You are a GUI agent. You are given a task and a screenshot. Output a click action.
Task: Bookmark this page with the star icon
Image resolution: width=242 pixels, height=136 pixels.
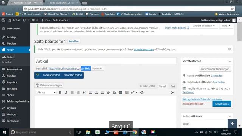232,9
